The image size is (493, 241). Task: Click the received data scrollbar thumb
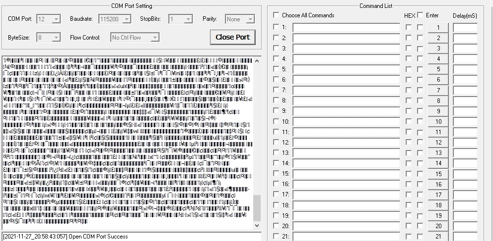tap(257, 208)
